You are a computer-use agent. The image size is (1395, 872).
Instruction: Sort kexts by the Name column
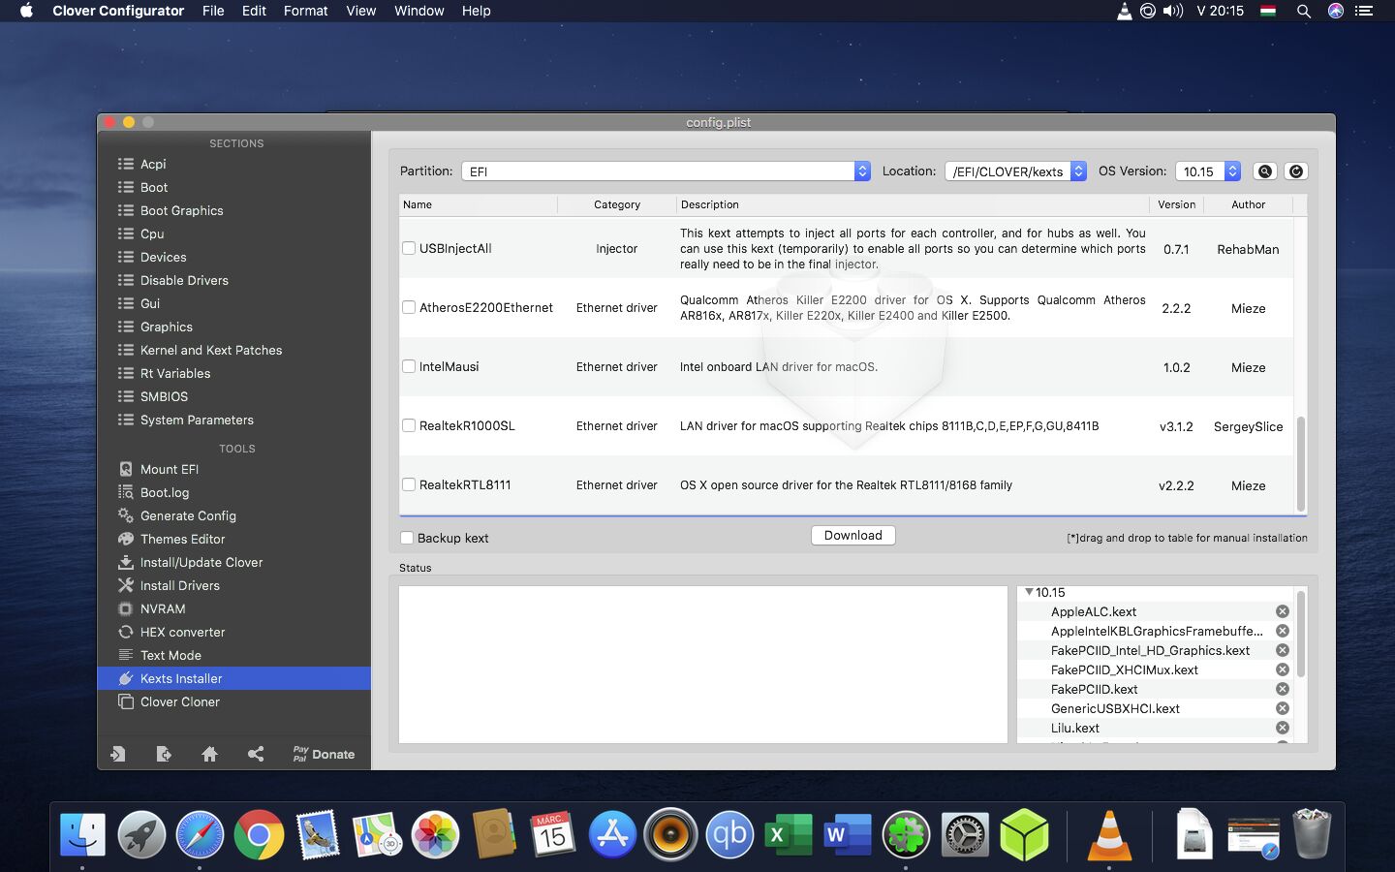[x=478, y=204]
